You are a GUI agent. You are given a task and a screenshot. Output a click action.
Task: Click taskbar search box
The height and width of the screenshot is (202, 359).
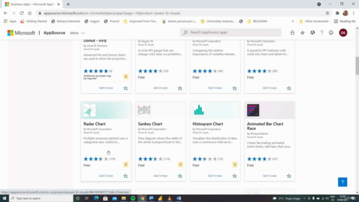(41, 198)
